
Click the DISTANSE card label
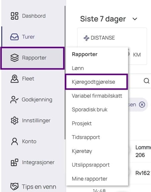[103, 38]
